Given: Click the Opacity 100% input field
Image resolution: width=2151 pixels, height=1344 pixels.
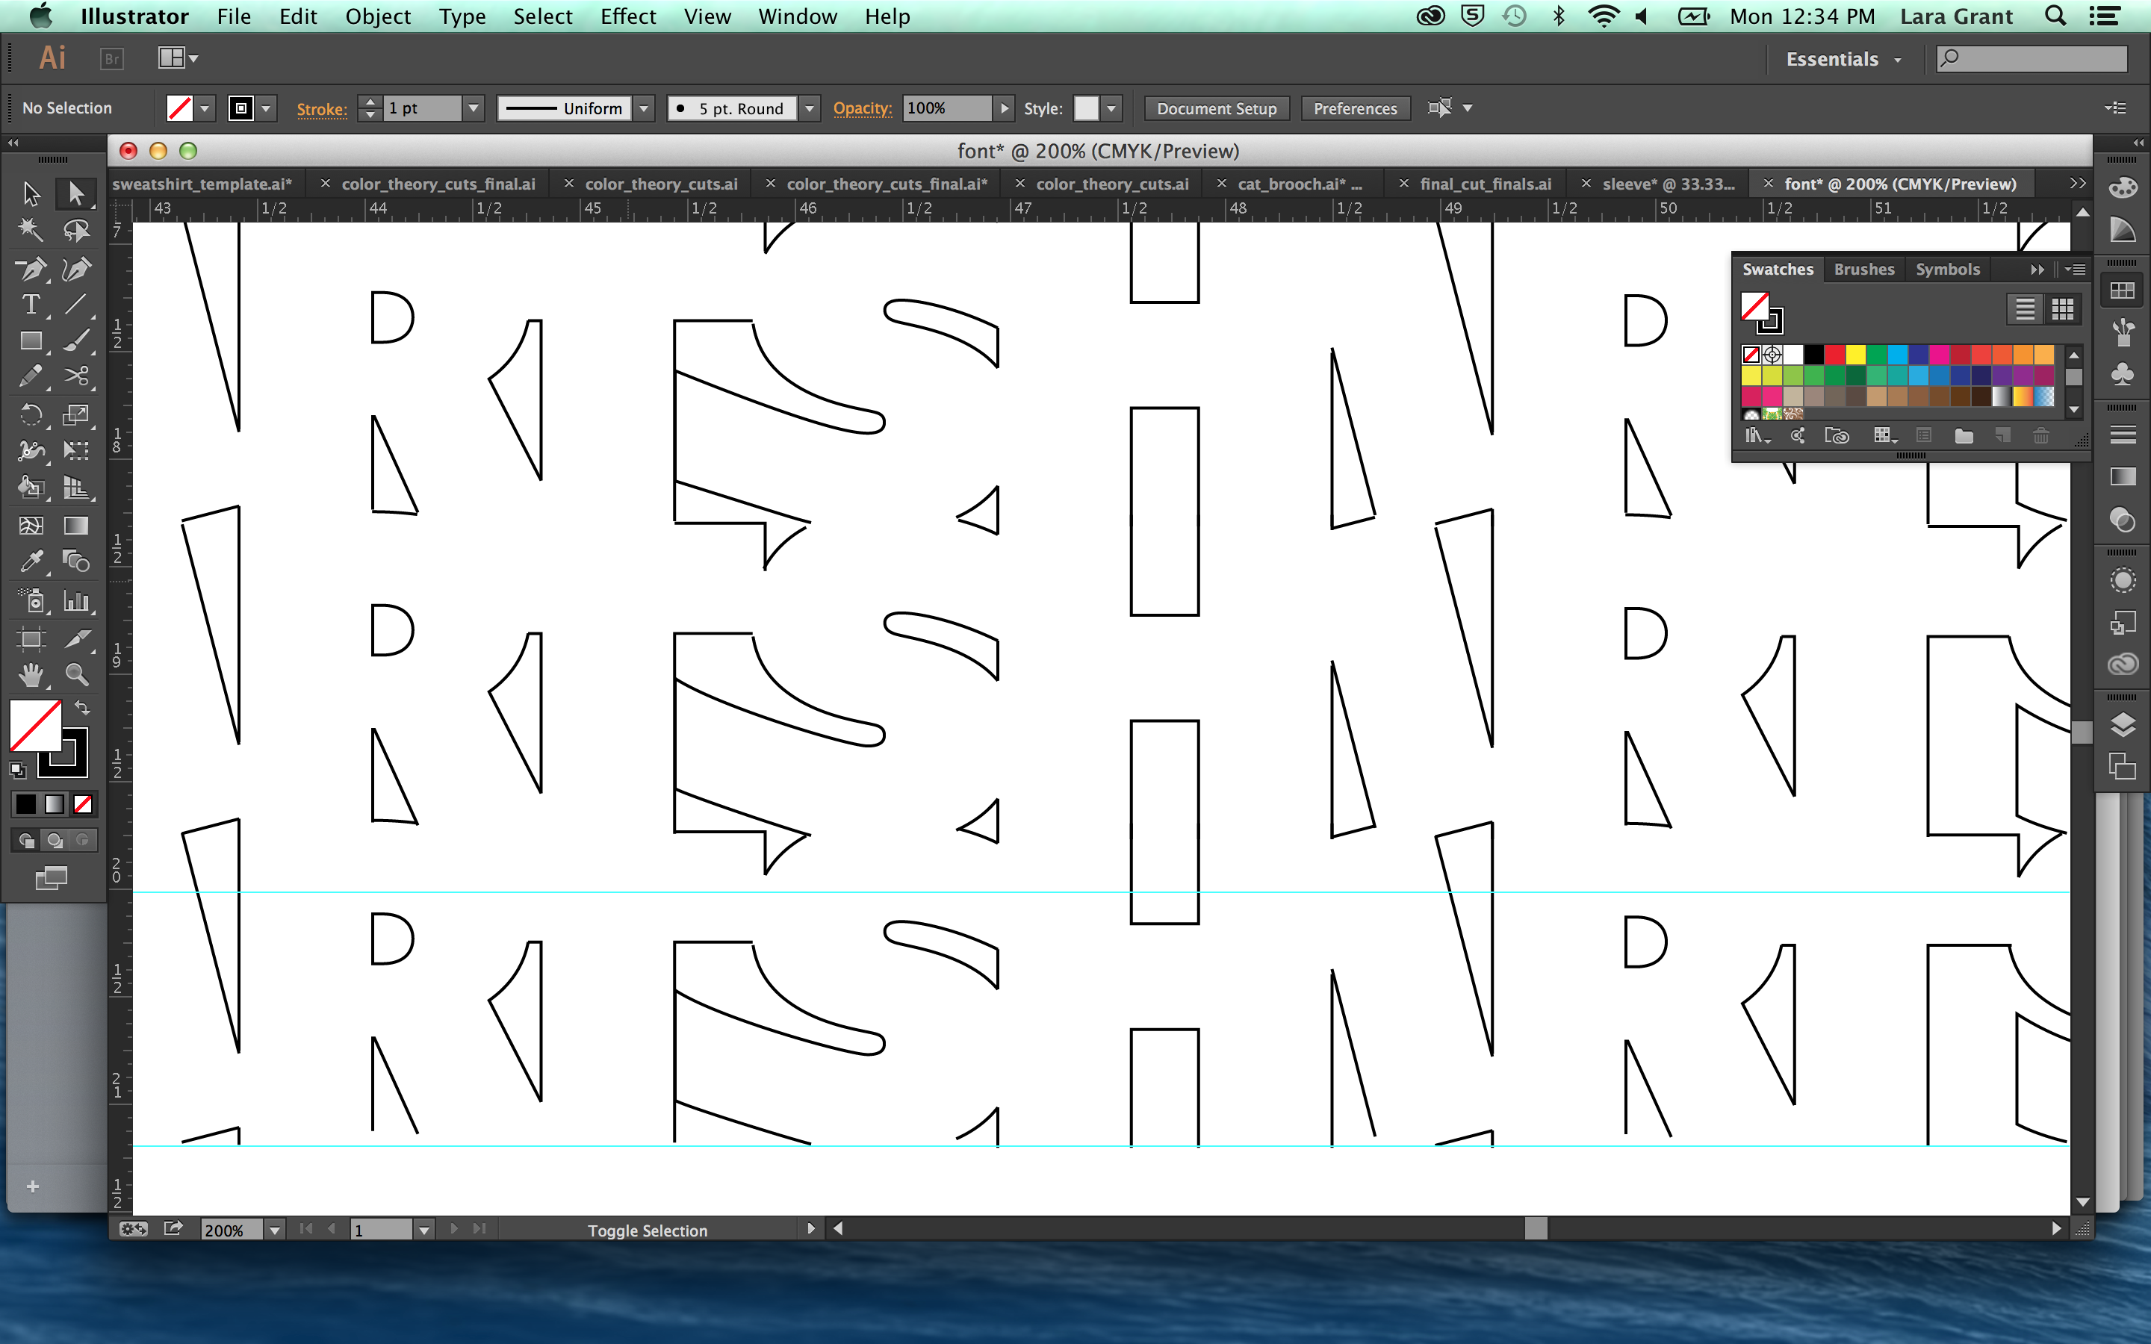Looking at the screenshot, I should 948,108.
